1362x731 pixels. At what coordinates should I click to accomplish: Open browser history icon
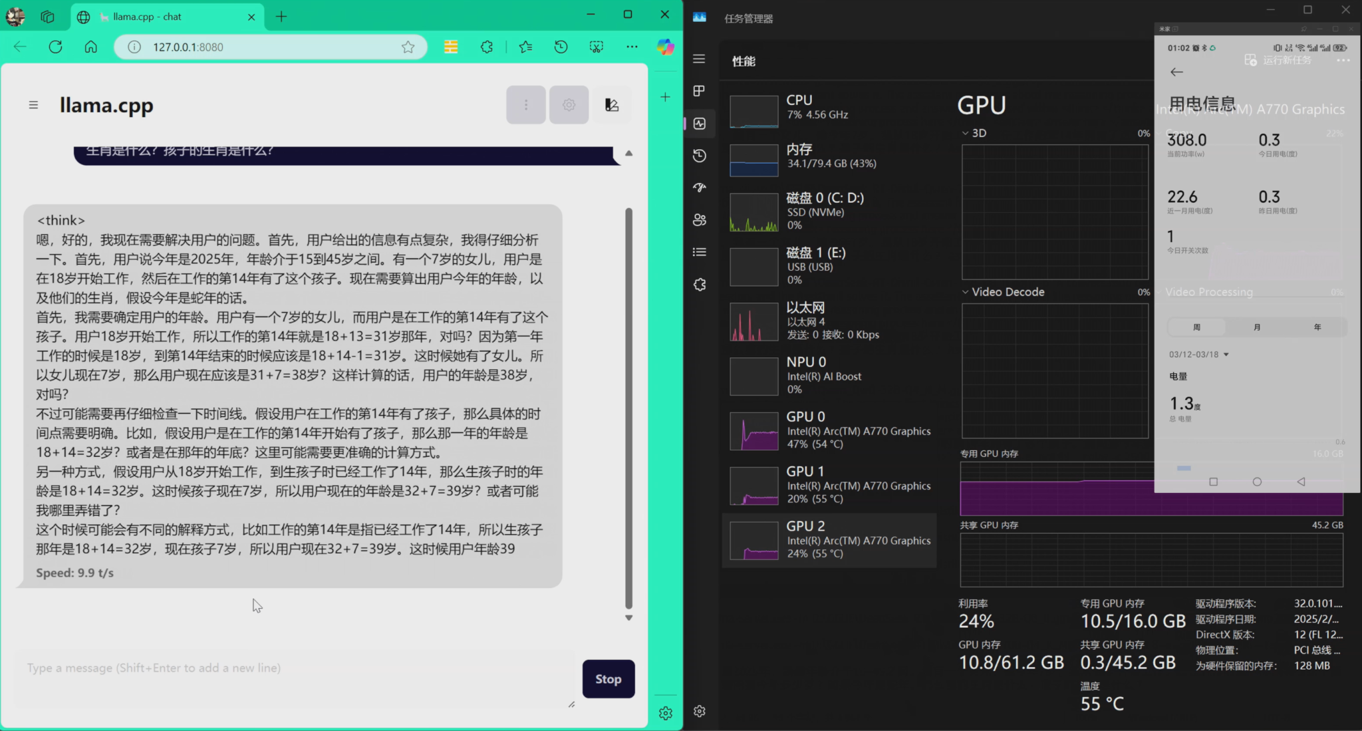click(x=561, y=47)
